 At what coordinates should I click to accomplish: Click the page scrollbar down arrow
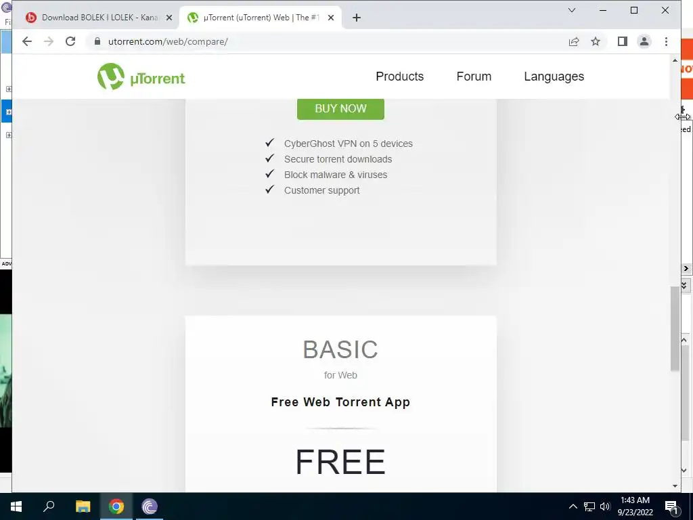click(675, 486)
